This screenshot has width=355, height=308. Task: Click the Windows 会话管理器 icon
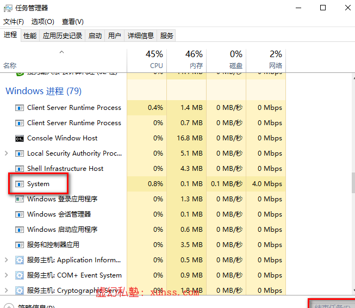point(20,214)
